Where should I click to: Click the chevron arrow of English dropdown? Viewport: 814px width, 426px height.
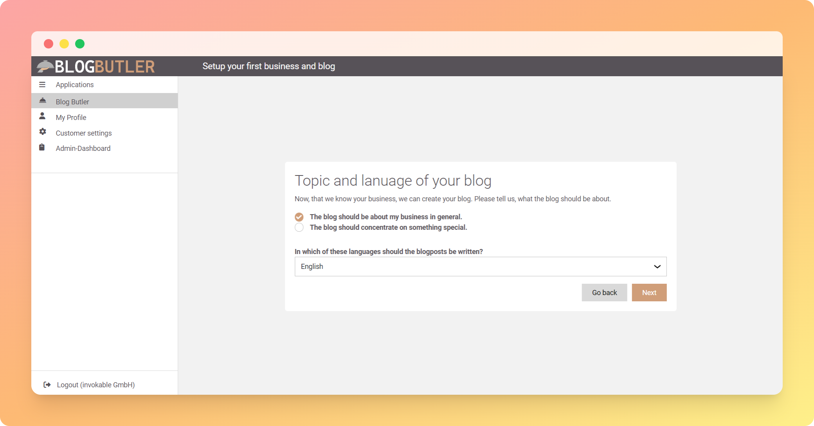(657, 267)
